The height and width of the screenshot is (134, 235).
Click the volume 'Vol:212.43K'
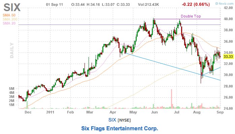click(148, 4)
